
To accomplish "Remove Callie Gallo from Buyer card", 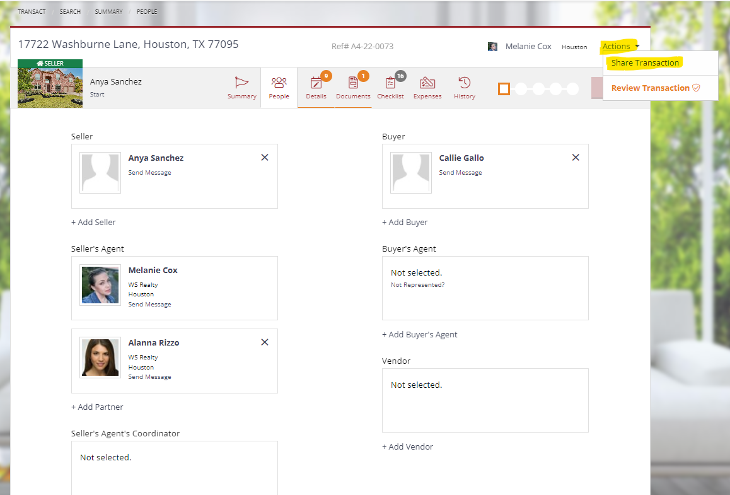I will pos(575,157).
